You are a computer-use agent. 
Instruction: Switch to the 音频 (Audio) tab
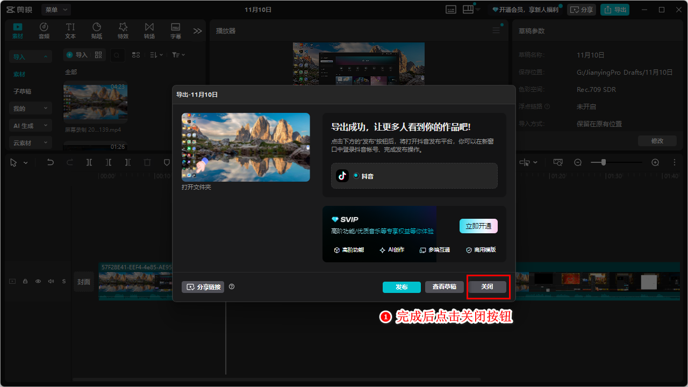click(44, 31)
